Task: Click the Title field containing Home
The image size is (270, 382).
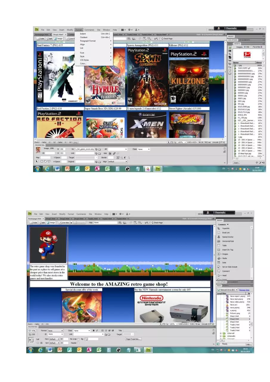Action: [x=105, y=223]
